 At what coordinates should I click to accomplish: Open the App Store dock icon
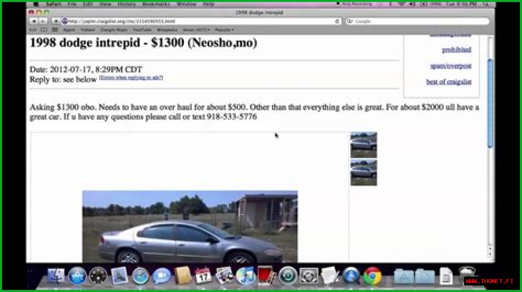[77, 276]
